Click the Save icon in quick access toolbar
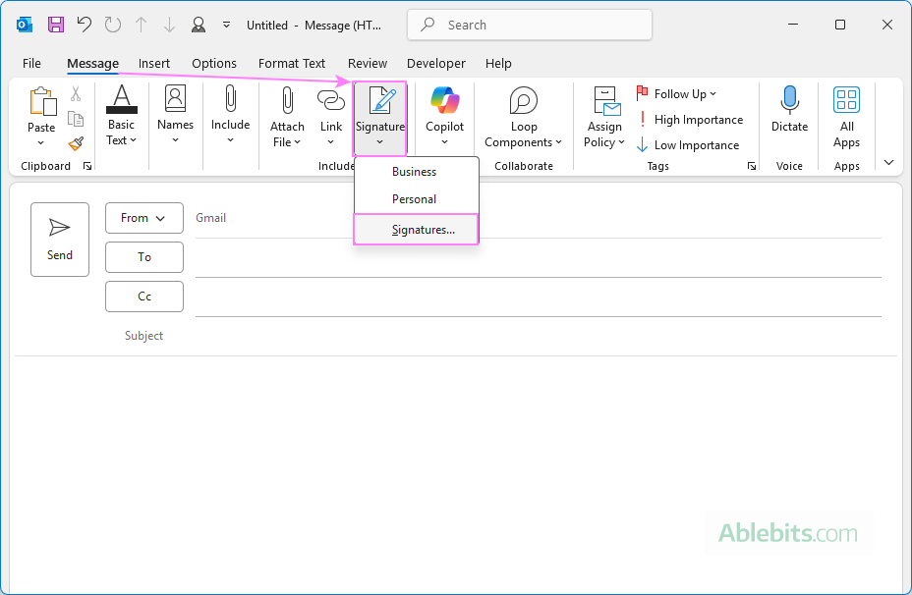 point(54,24)
